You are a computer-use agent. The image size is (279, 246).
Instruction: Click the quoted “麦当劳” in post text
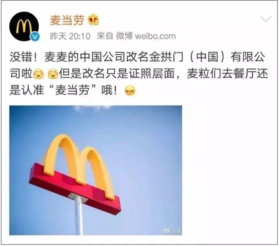[72, 90]
